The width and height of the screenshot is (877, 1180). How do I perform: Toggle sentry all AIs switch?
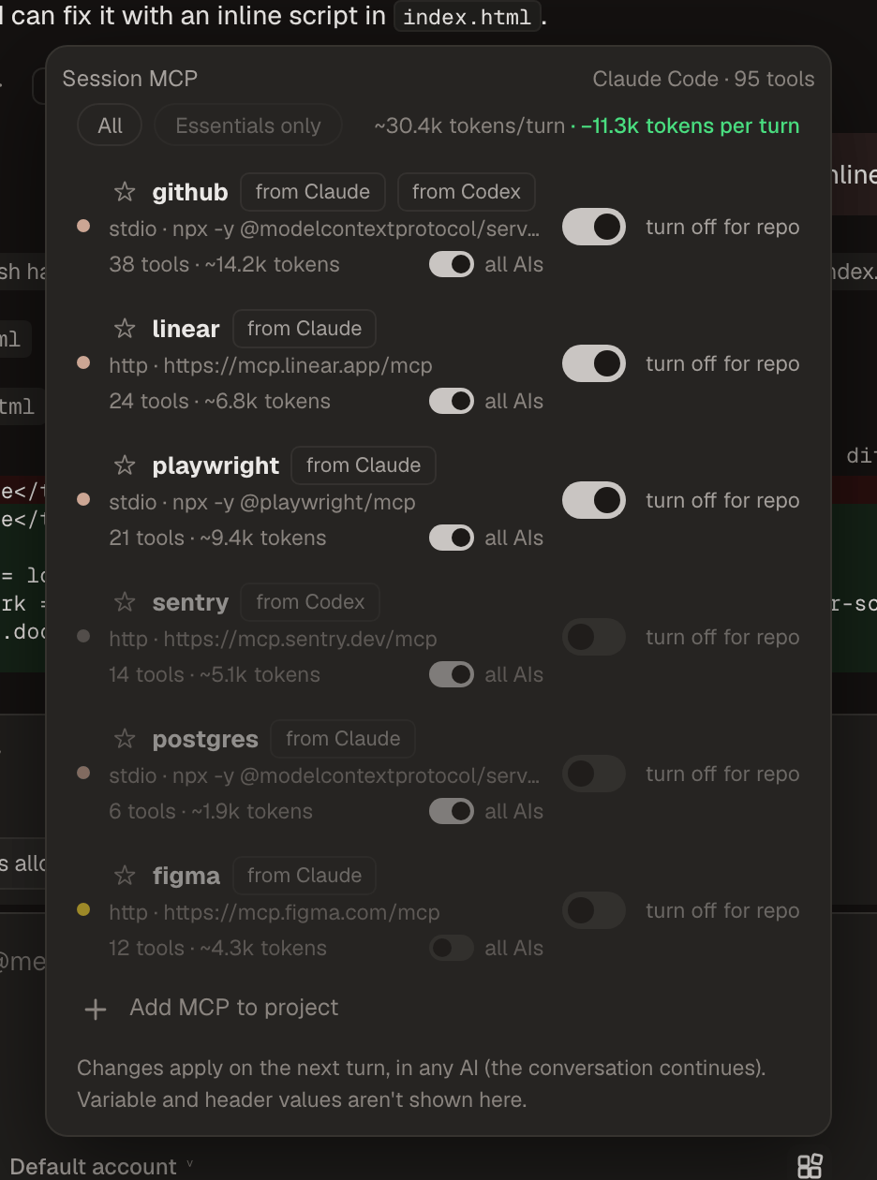click(452, 674)
